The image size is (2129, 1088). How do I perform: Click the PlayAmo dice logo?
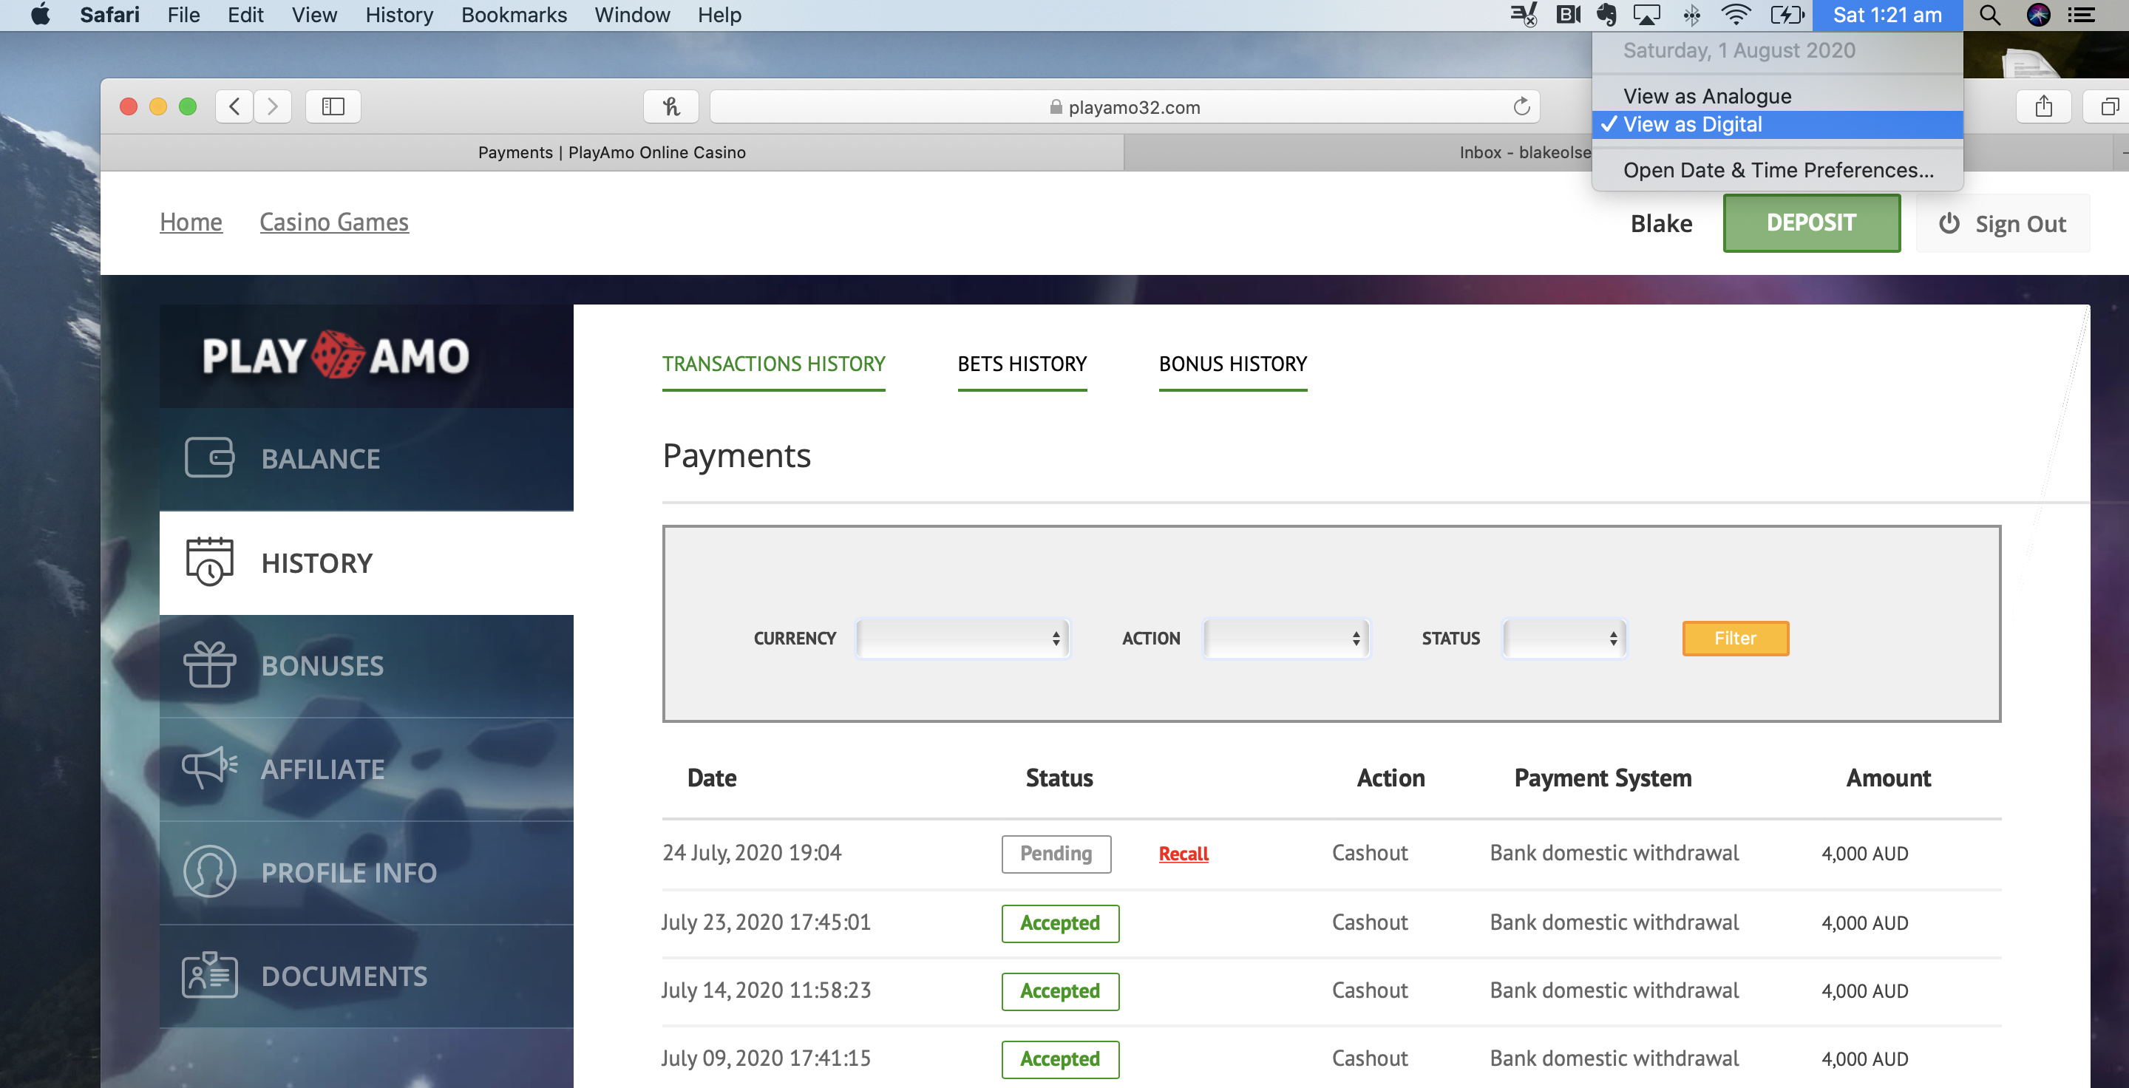click(337, 356)
